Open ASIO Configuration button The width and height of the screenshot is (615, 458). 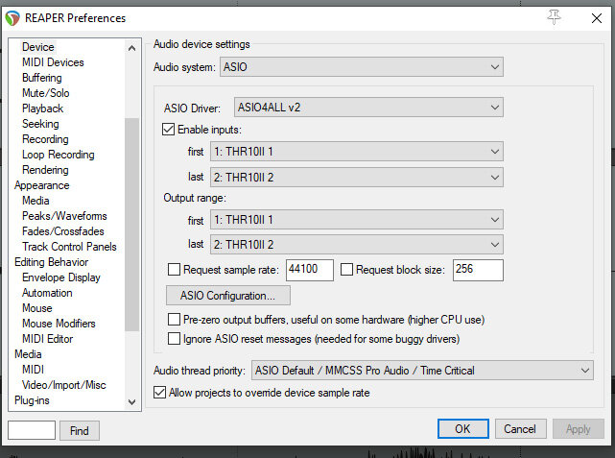tap(228, 295)
